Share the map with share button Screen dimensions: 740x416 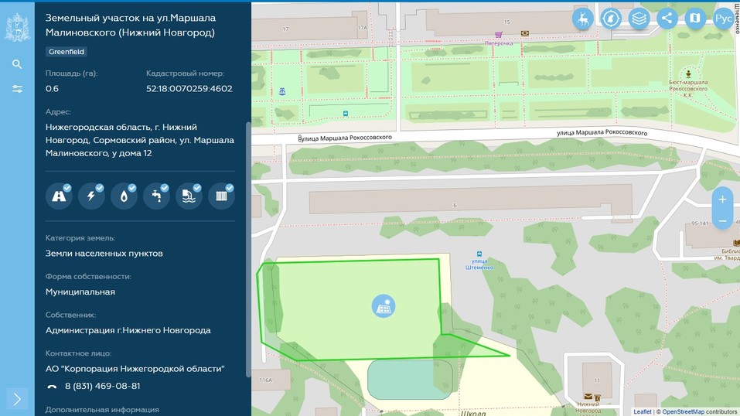tap(667, 19)
